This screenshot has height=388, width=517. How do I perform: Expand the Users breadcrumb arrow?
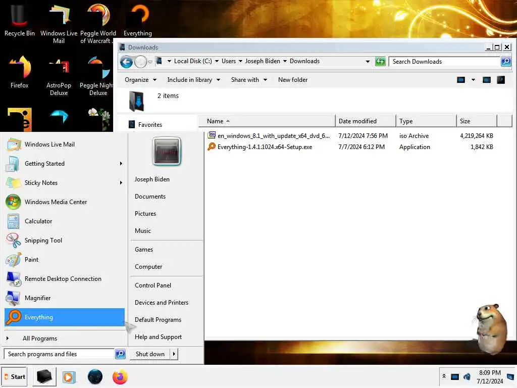[240, 61]
